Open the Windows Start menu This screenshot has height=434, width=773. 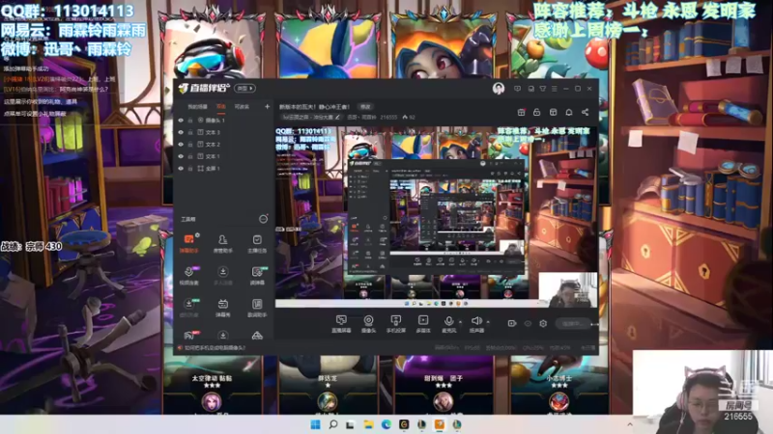(316, 424)
